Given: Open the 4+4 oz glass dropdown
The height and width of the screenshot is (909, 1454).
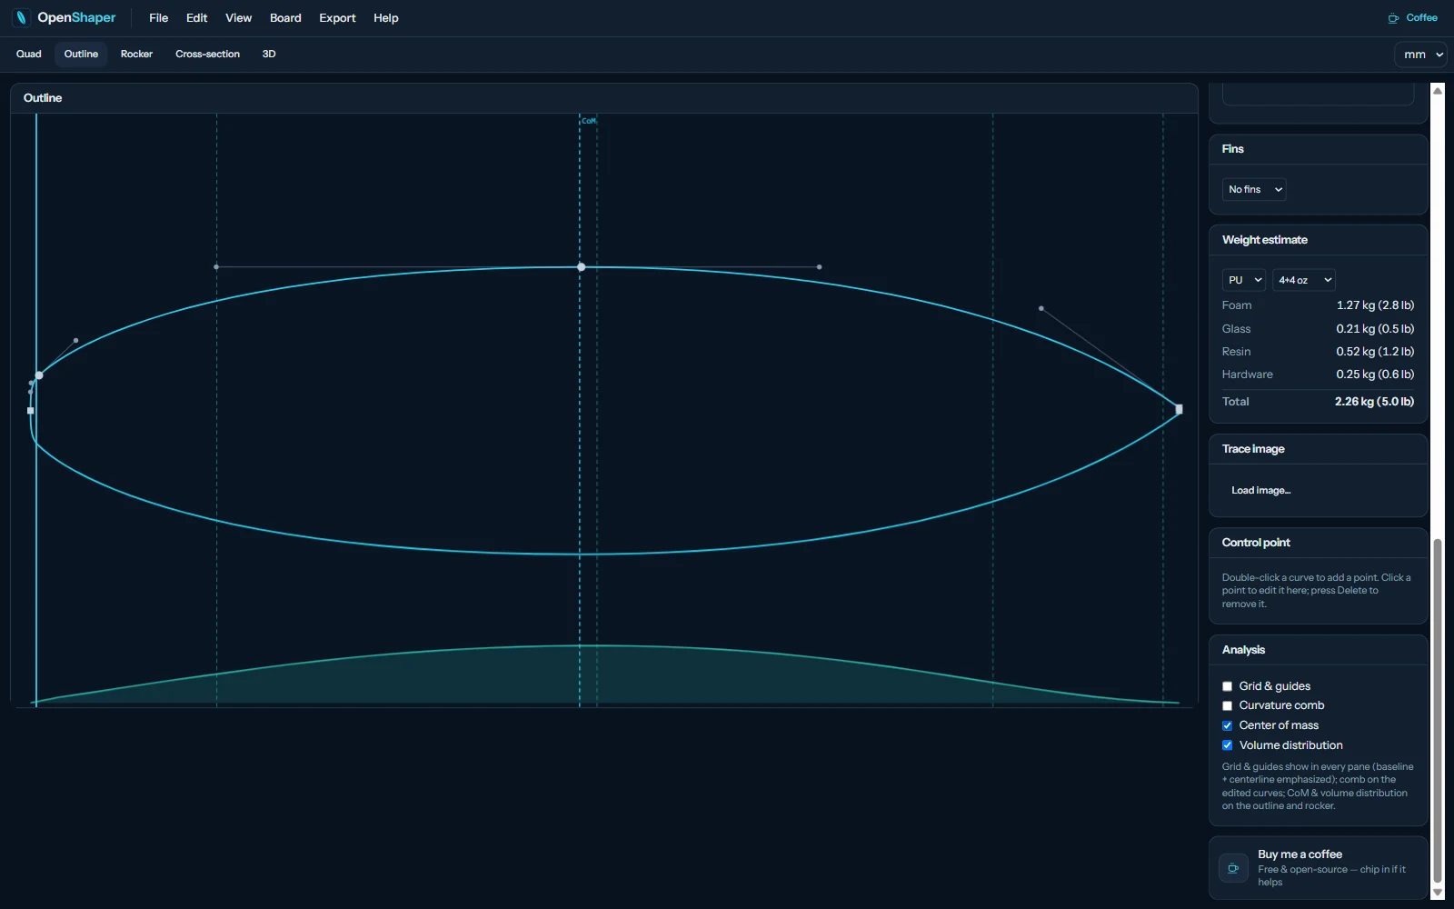Looking at the screenshot, I should tap(1303, 280).
